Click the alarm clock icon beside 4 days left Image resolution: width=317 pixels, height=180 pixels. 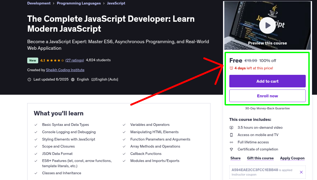tap(231, 68)
